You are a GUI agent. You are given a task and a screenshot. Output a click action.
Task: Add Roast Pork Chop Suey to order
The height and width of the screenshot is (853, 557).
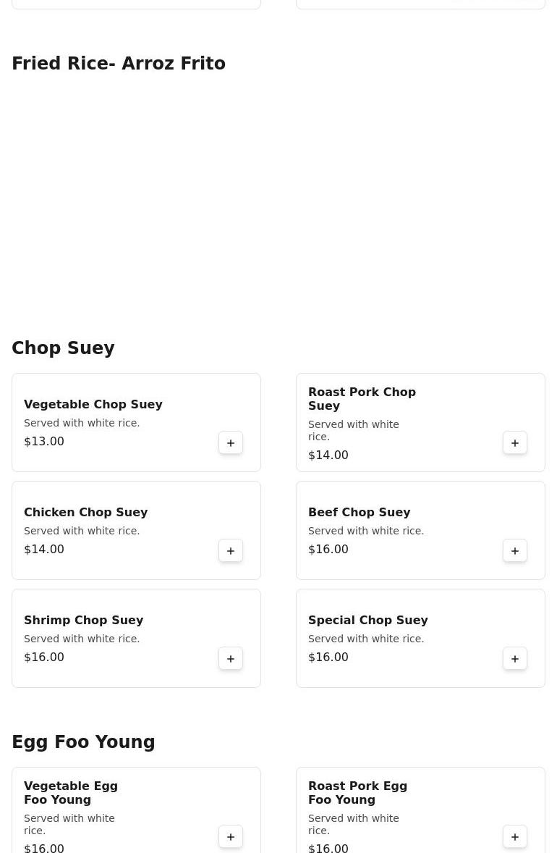(515, 442)
